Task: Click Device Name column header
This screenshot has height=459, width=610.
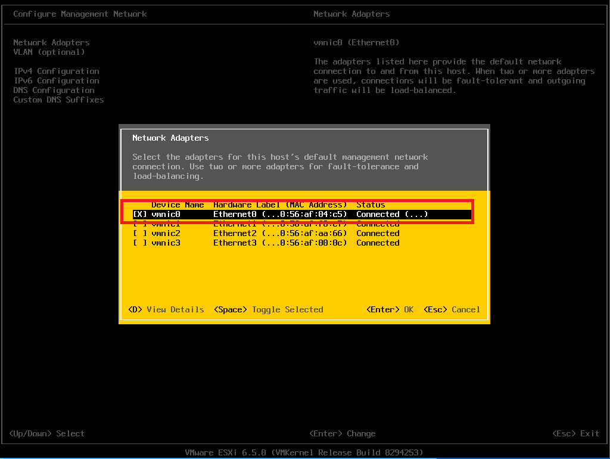Action: coord(178,205)
